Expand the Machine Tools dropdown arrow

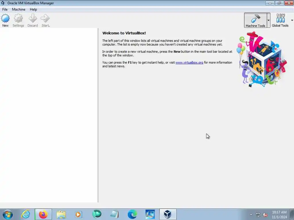pos(268,20)
